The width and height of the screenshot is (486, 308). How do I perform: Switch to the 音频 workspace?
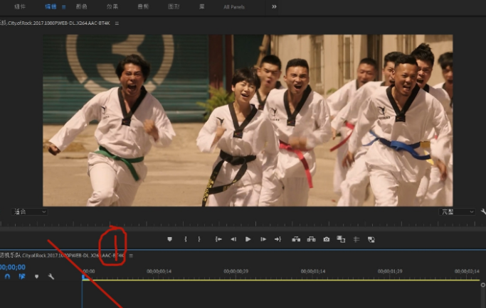(x=143, y=6)
